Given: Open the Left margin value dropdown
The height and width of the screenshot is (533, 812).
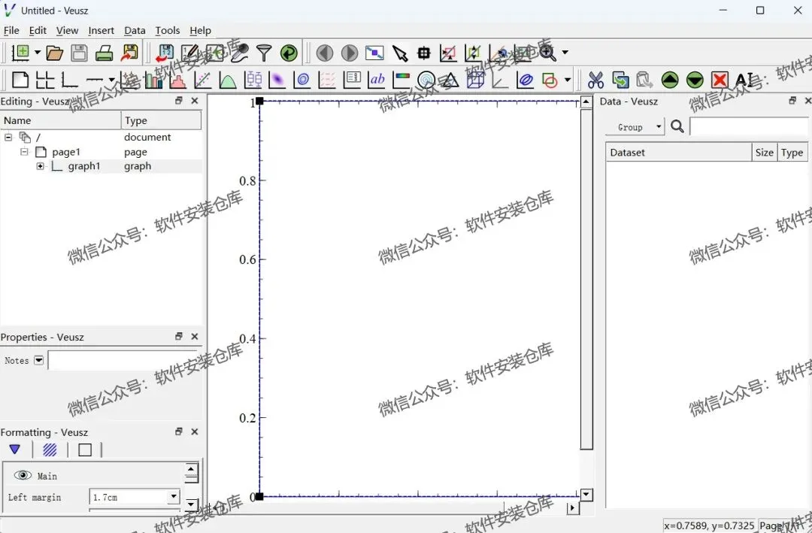Looking at the screenshot, I should pos(174,497).
